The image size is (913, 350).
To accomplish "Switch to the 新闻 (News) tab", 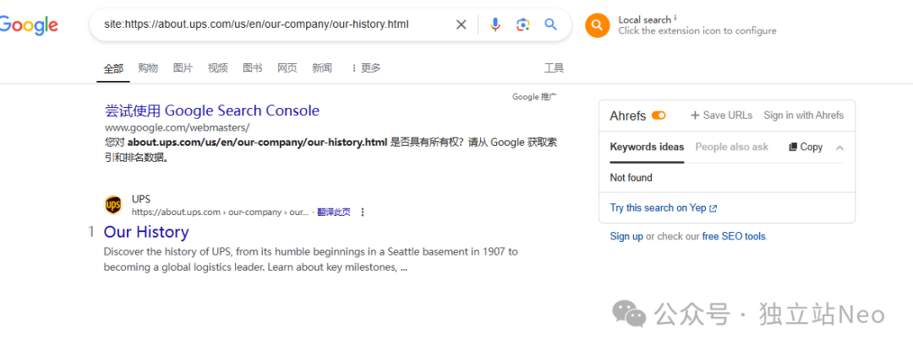I will click(322, 68).
